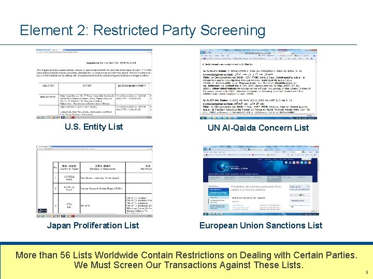This screenshot has height=279, width=373.
Task: Select the Japan Proliferation List screenshot
Action: click(x=94, y=181)
